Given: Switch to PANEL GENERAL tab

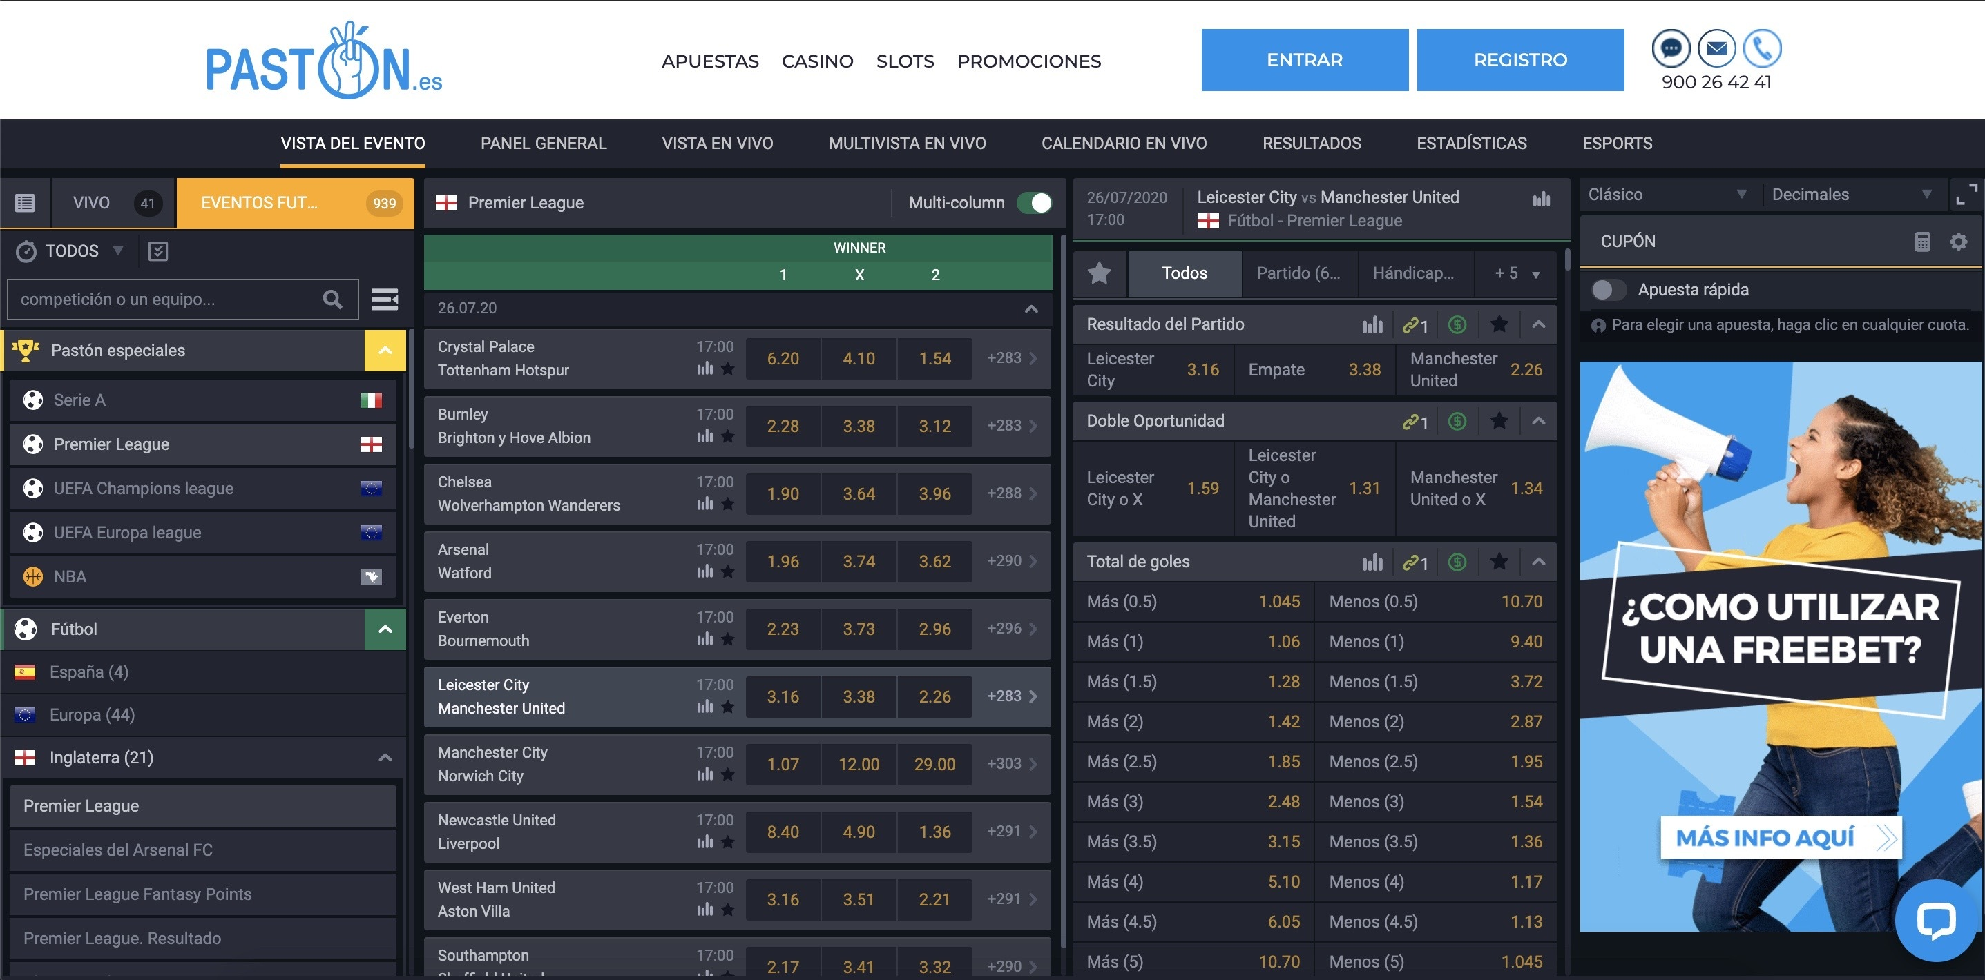Looking at the screenshot, I should [544, 144].
